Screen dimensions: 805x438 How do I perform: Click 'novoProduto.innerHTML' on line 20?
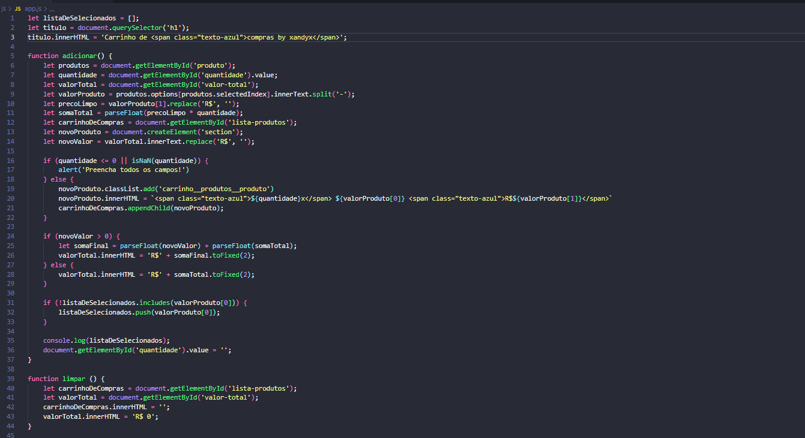pos(98,198)
